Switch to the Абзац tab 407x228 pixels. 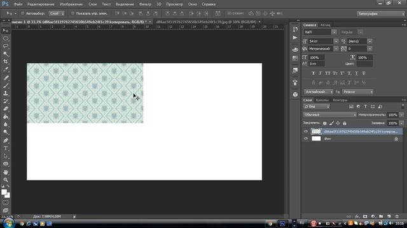click(x=325, y=25)
